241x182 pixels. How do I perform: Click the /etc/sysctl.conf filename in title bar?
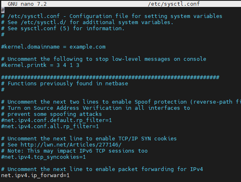pyautogui.click(x=174, y=4)
